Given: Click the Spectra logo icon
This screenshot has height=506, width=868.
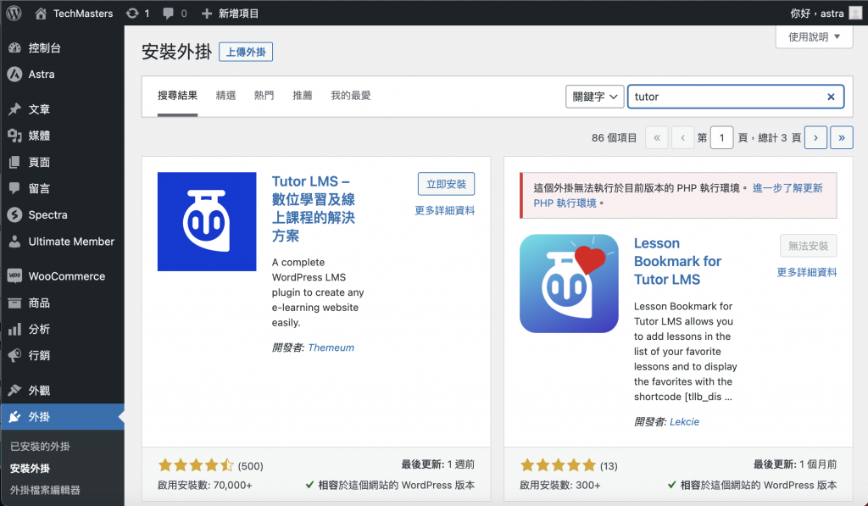Looking at the screenshot, I should tap(15, 214).
